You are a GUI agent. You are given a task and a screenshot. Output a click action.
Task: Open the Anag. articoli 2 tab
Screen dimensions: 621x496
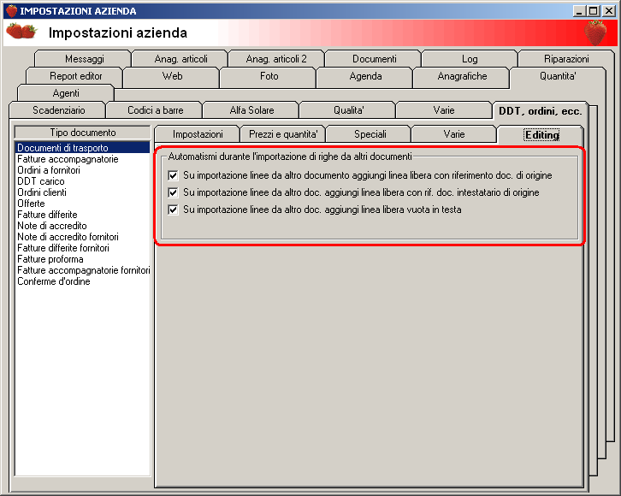(x=276, y=59)
